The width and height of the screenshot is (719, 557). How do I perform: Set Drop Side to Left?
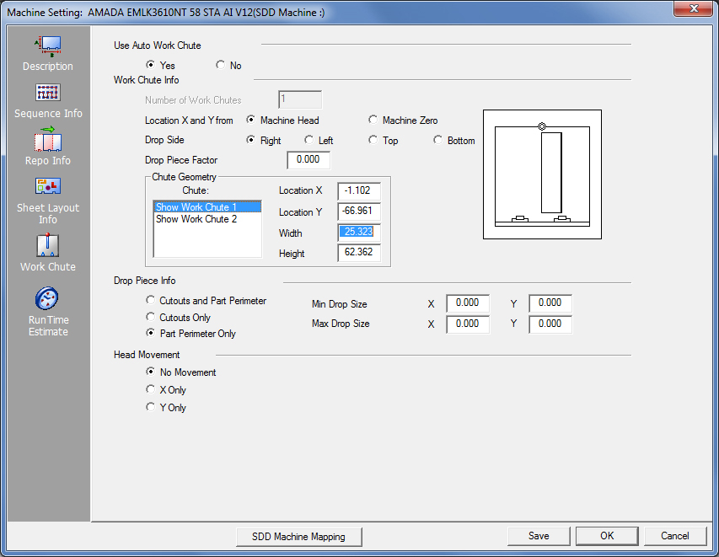pyautogui.click(x=309, y=140)
